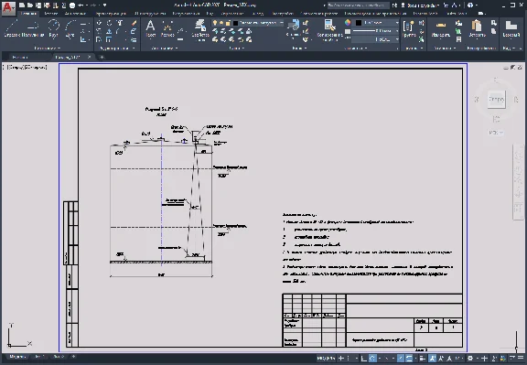Click the Paste (Вставить) clipboard icon
Screen dimensions: 527x365
tap(477, 29)
